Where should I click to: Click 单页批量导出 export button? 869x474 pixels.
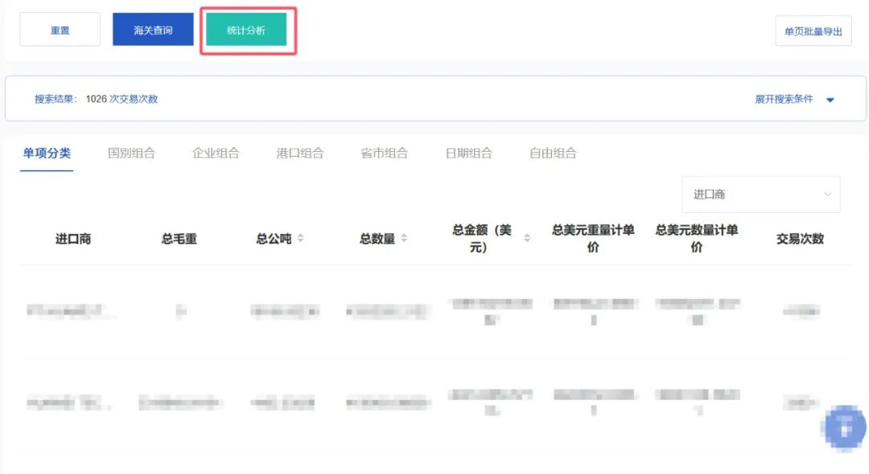point(813,31)
